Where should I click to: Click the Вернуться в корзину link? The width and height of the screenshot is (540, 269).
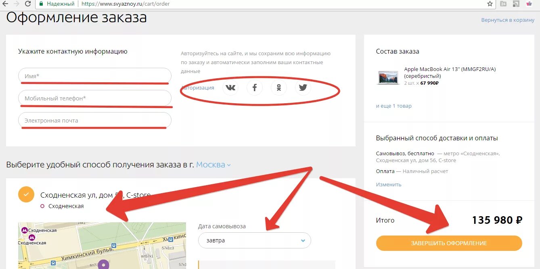tap(508, 20)
